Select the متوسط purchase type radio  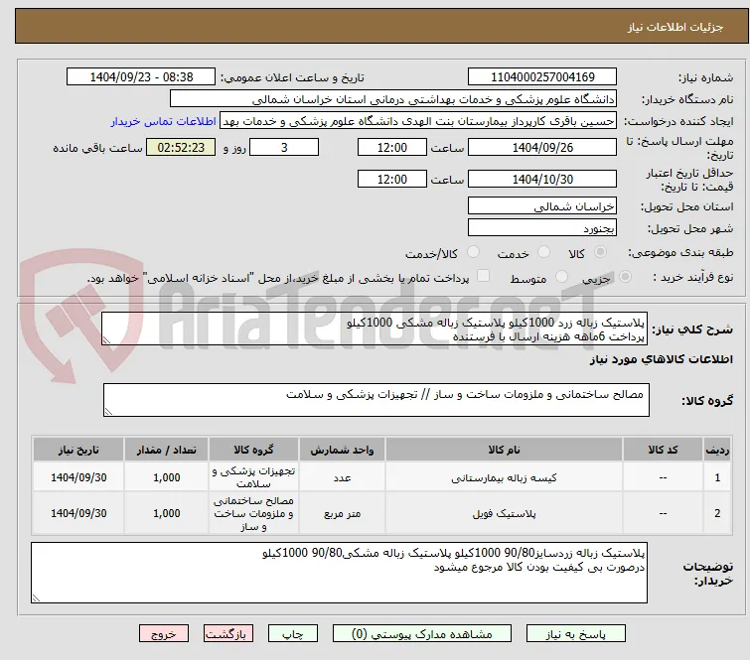561,277
